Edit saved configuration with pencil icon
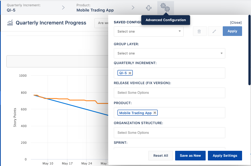251x166 pixels. point(214,31)
